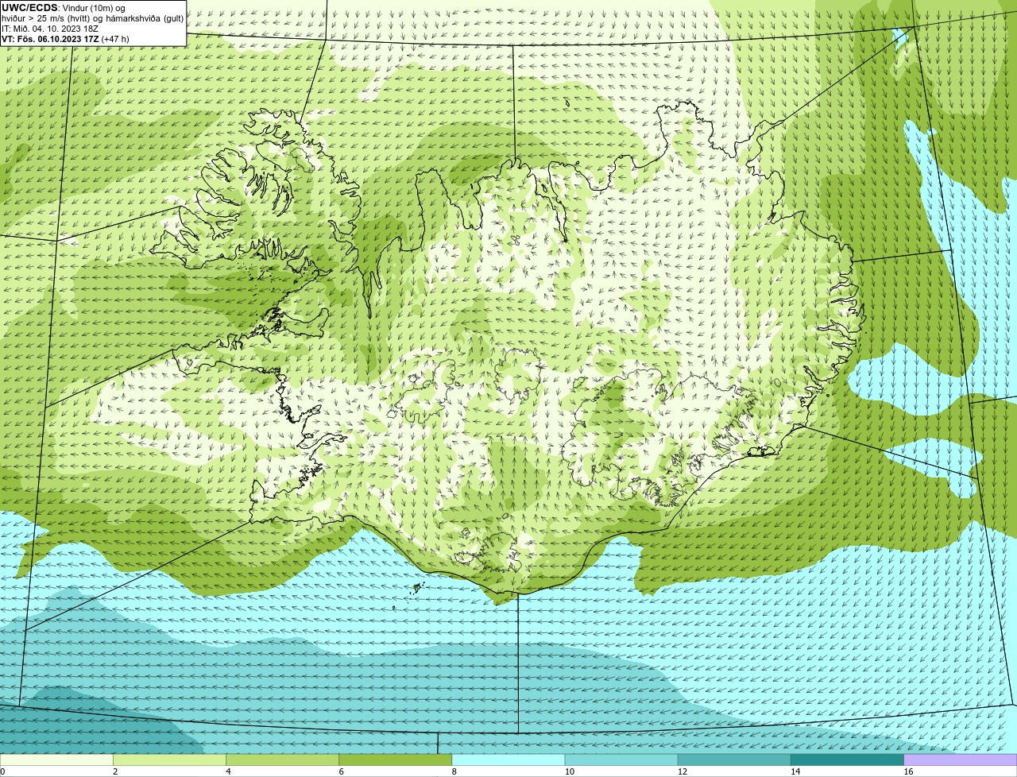The width and height of the screenshot is (1017, 777).
Task: Click the small green Vestmannaeyjar island on the map
Action: pyautogui.click(x=416, y=588)
